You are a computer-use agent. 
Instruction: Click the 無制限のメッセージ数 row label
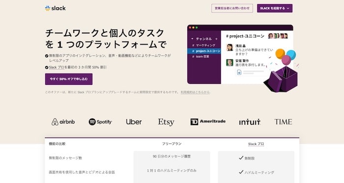65,158
